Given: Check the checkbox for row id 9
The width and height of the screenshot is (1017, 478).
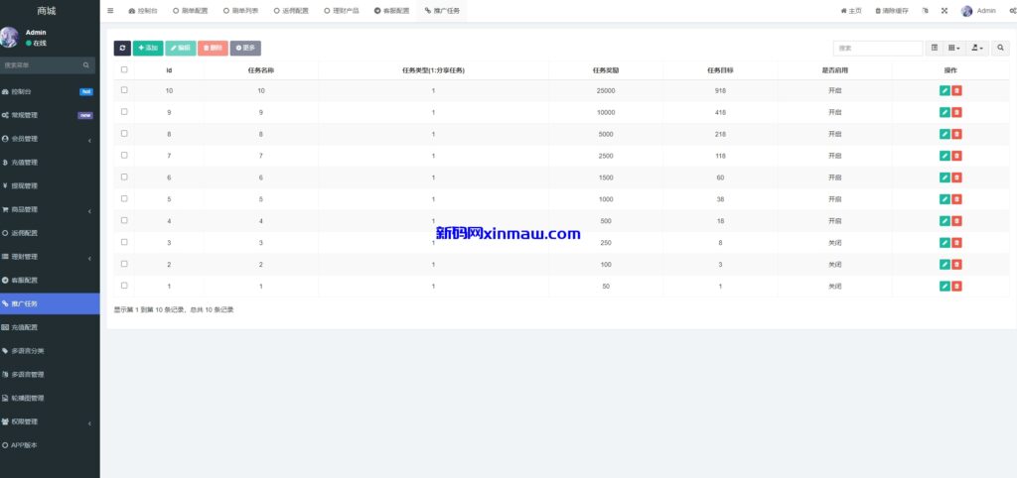Looking at the screenshot, I should 124,112.
